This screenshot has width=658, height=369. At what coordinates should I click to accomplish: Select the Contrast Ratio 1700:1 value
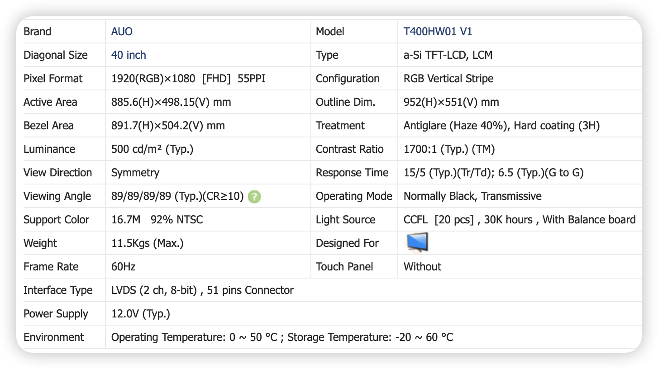(x=449, y=149)
